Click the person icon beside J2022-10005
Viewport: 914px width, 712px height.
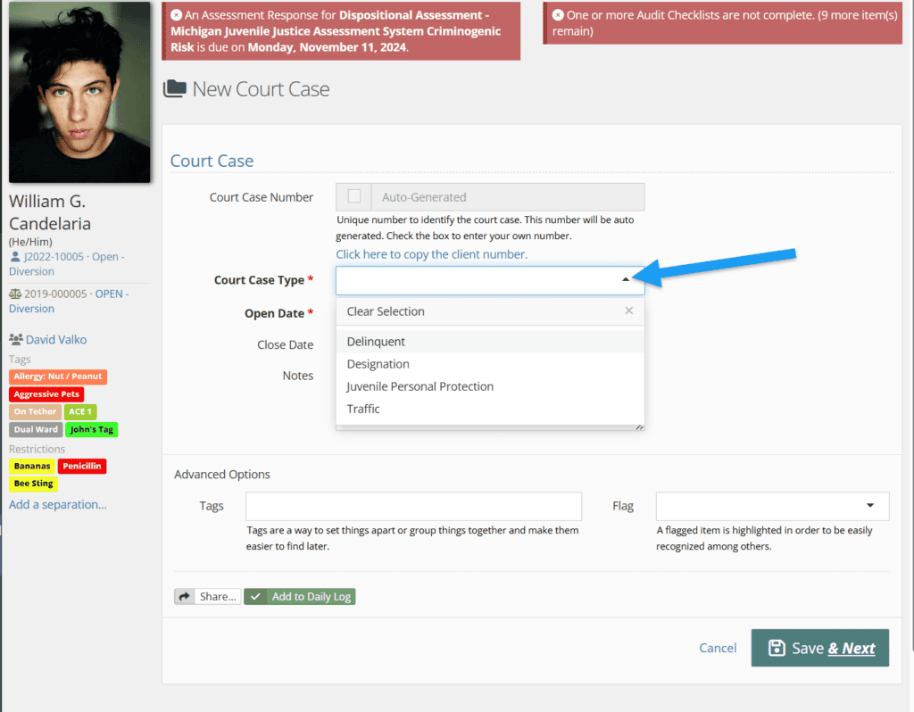click(x=14, y=257)
